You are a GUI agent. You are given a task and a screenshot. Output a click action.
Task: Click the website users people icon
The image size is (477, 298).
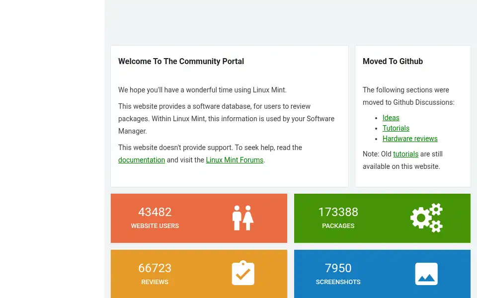243,218
